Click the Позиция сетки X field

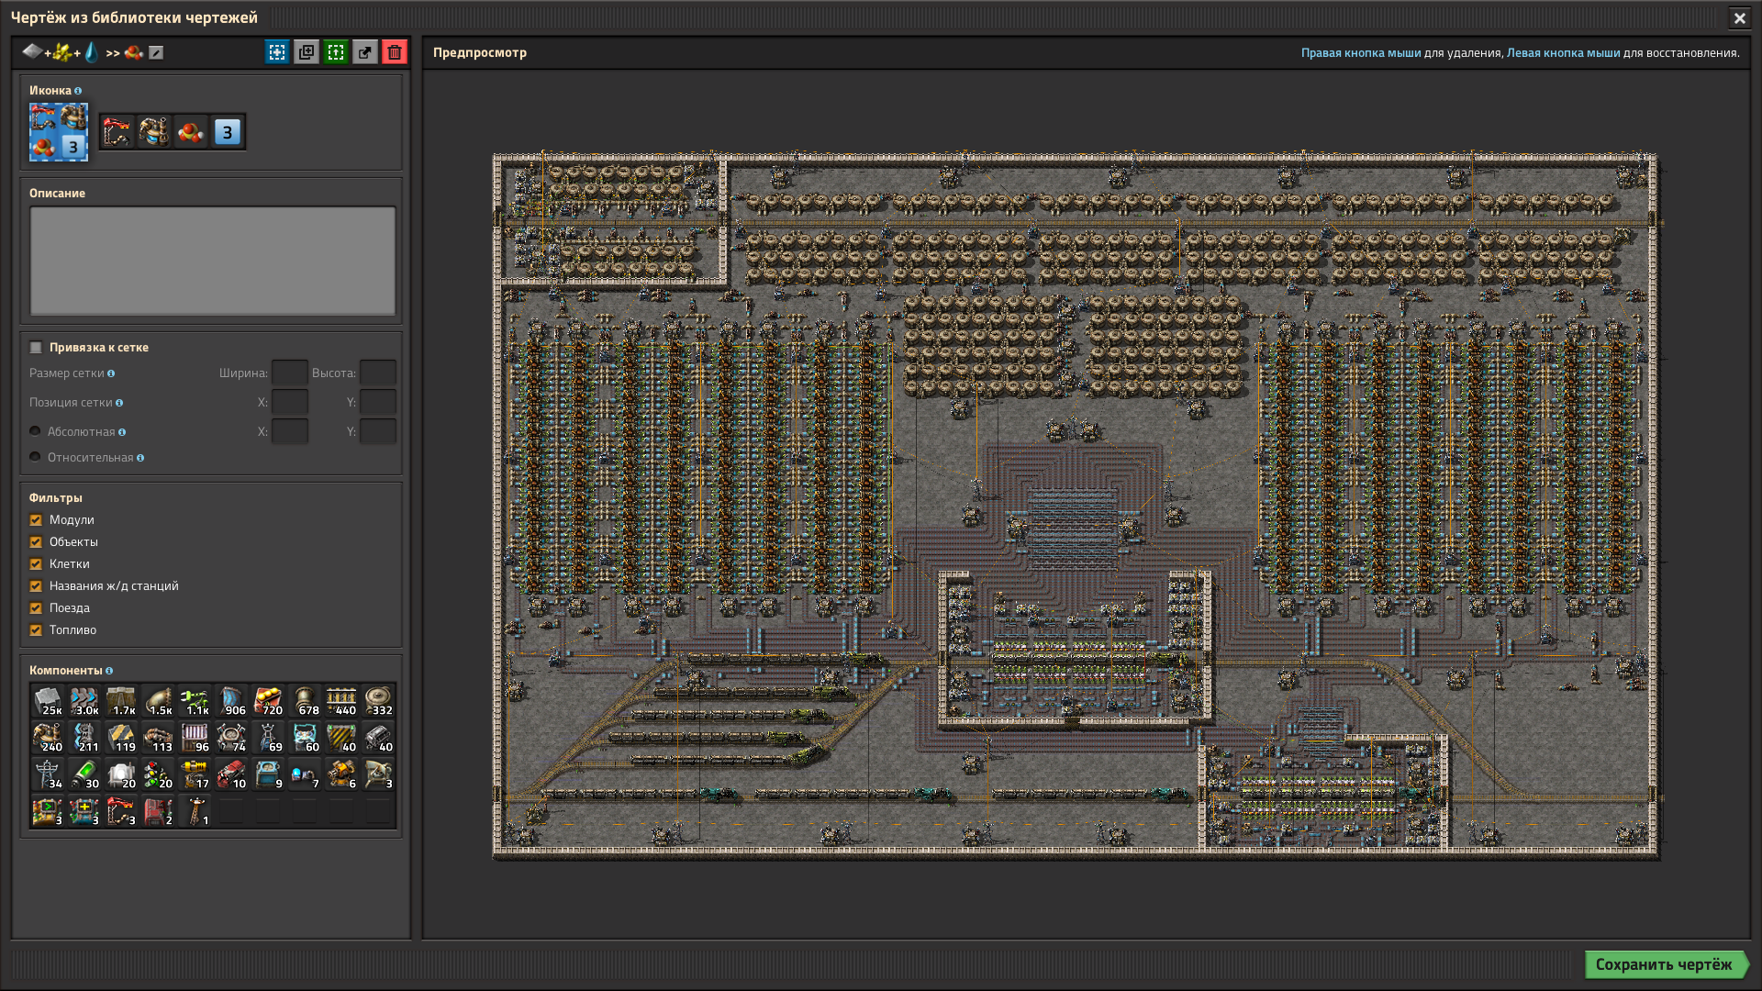click(x=290, y=403)
